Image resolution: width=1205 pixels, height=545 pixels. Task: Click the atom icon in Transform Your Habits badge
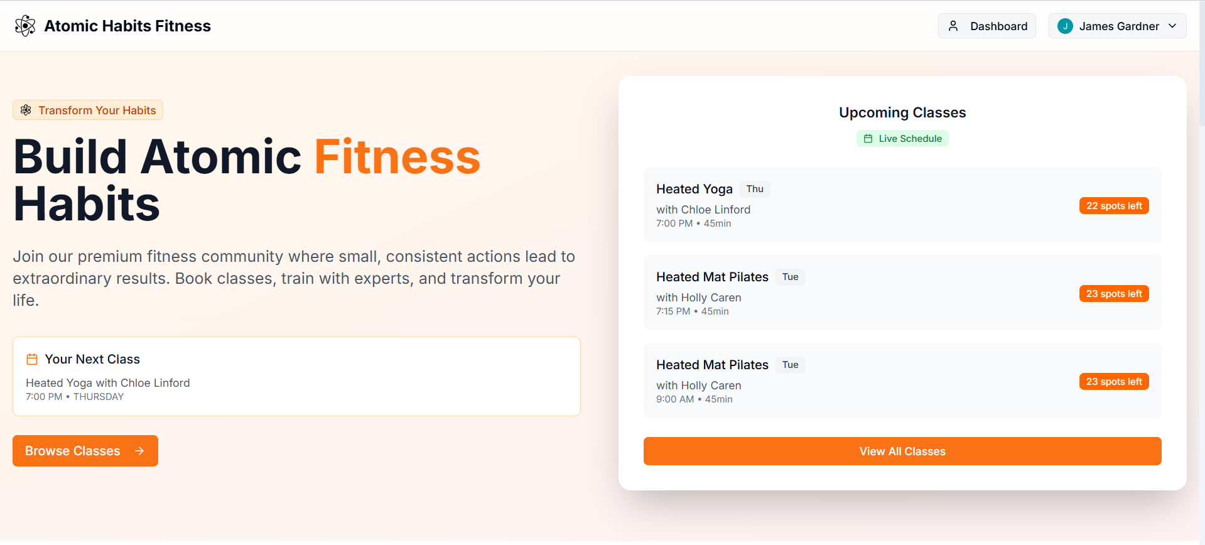click(26, 110)
